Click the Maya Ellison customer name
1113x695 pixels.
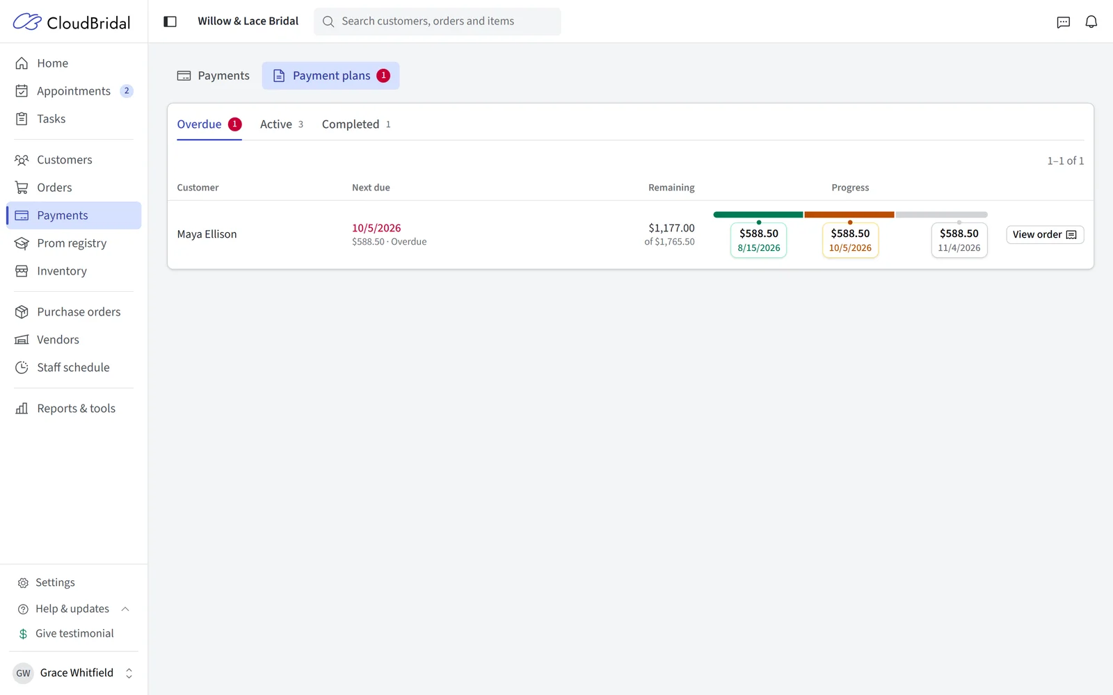click(207, 234)
